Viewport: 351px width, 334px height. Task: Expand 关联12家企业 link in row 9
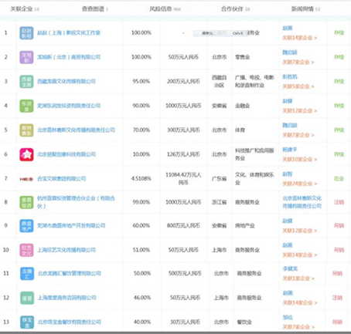click(299, 231)
